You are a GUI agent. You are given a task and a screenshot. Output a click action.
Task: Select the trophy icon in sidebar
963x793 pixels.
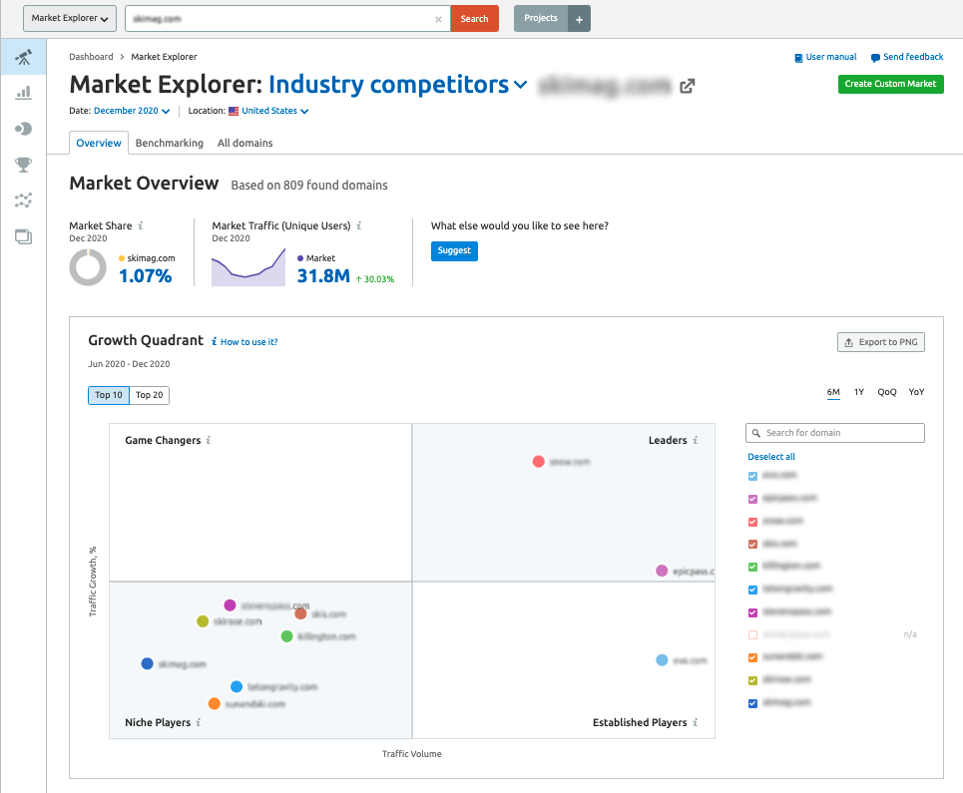tap(23, 165)
